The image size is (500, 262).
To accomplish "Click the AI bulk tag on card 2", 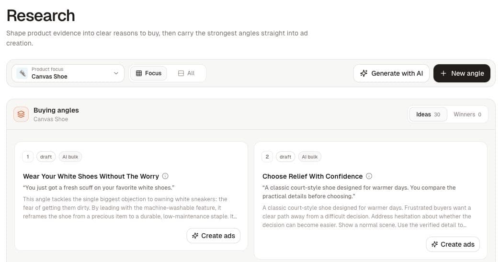I will (310, 157).
